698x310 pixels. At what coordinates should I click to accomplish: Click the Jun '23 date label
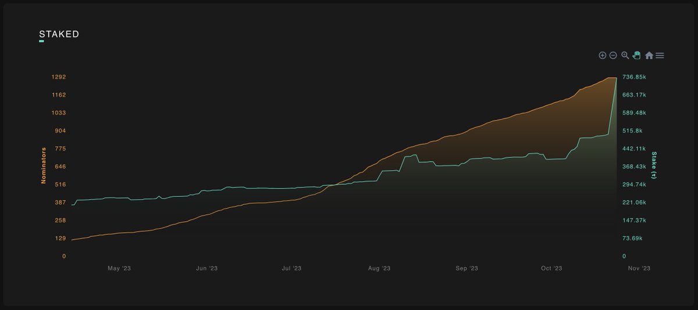[206, 269]
